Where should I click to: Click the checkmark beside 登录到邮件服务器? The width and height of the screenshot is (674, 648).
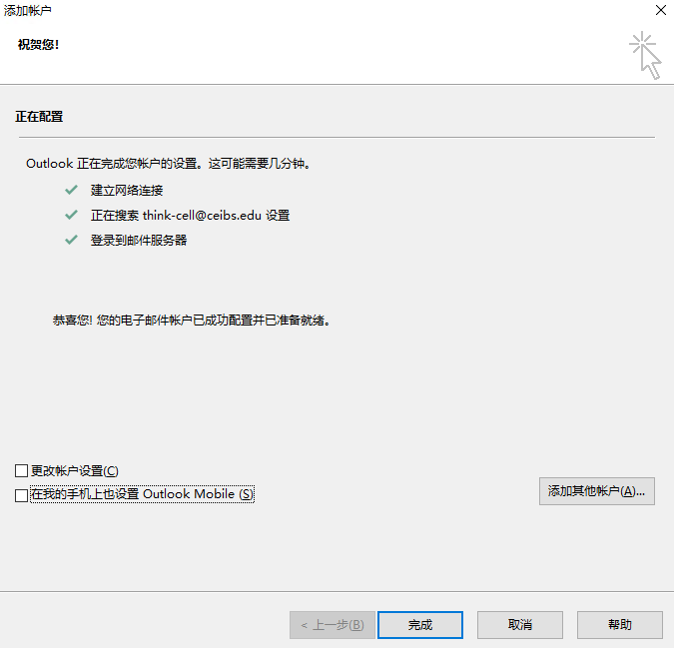[71, 240]
